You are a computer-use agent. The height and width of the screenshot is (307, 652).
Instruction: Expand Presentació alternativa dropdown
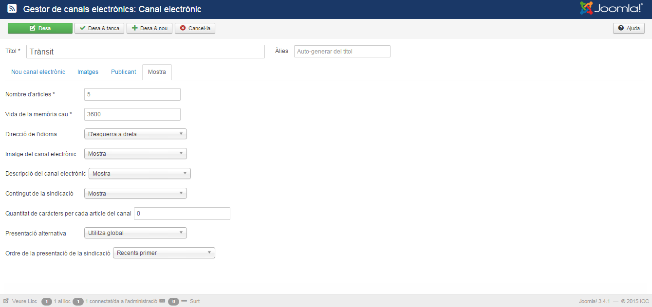135,233
